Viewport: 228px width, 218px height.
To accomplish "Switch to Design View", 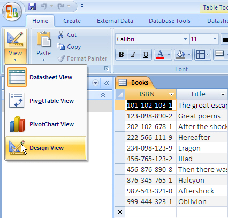I will [45, 148].
